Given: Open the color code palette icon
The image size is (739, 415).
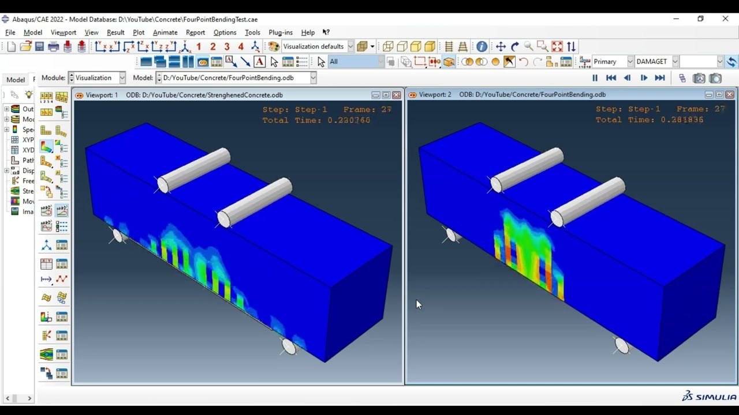Looking at the screenshot, I should coord(274,47).
